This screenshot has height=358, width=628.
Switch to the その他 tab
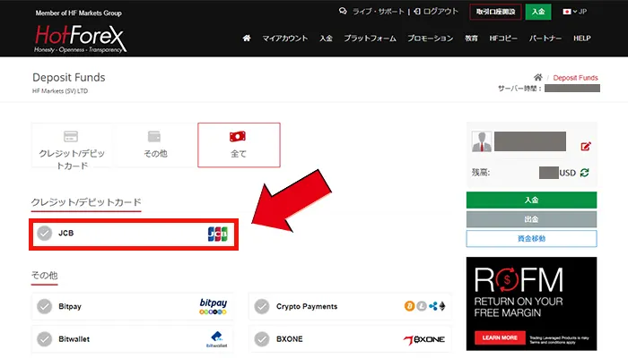[x=155, y=145]
